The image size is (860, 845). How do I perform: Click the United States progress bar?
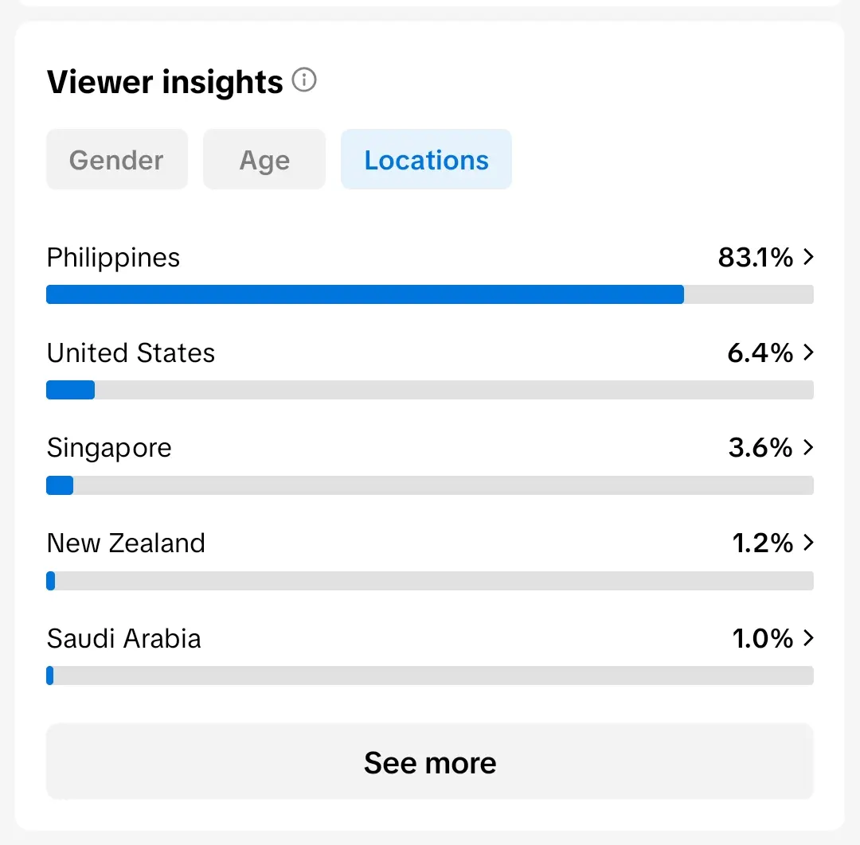[430, 390]
